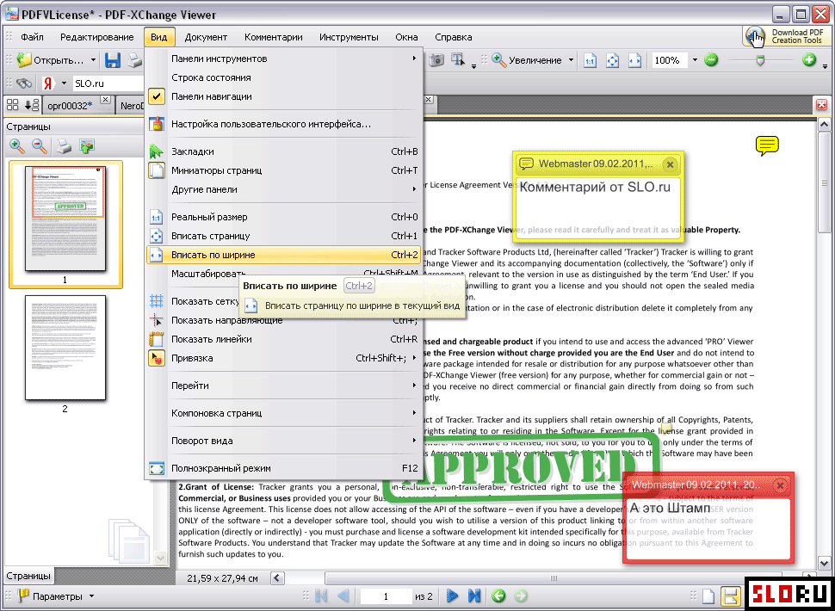Click the print pages icon in thumbnails panel
The height and width of the screenshot is (611, 835).
[x=64, y=145]
